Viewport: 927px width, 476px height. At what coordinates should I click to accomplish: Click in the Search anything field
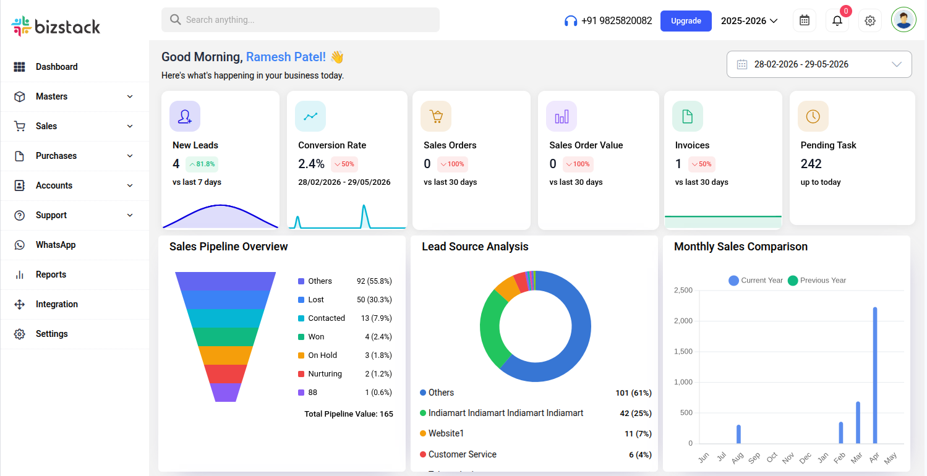tap(301, 20)
